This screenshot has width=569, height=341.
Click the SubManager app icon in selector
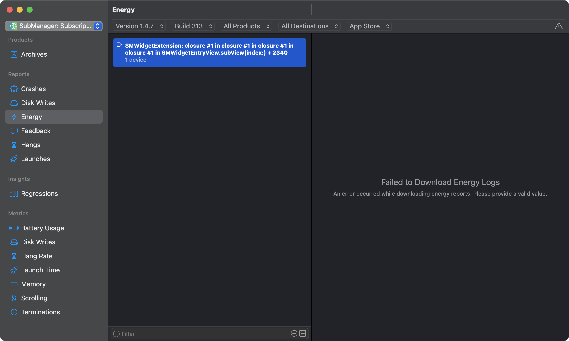[x=13, y=26]
